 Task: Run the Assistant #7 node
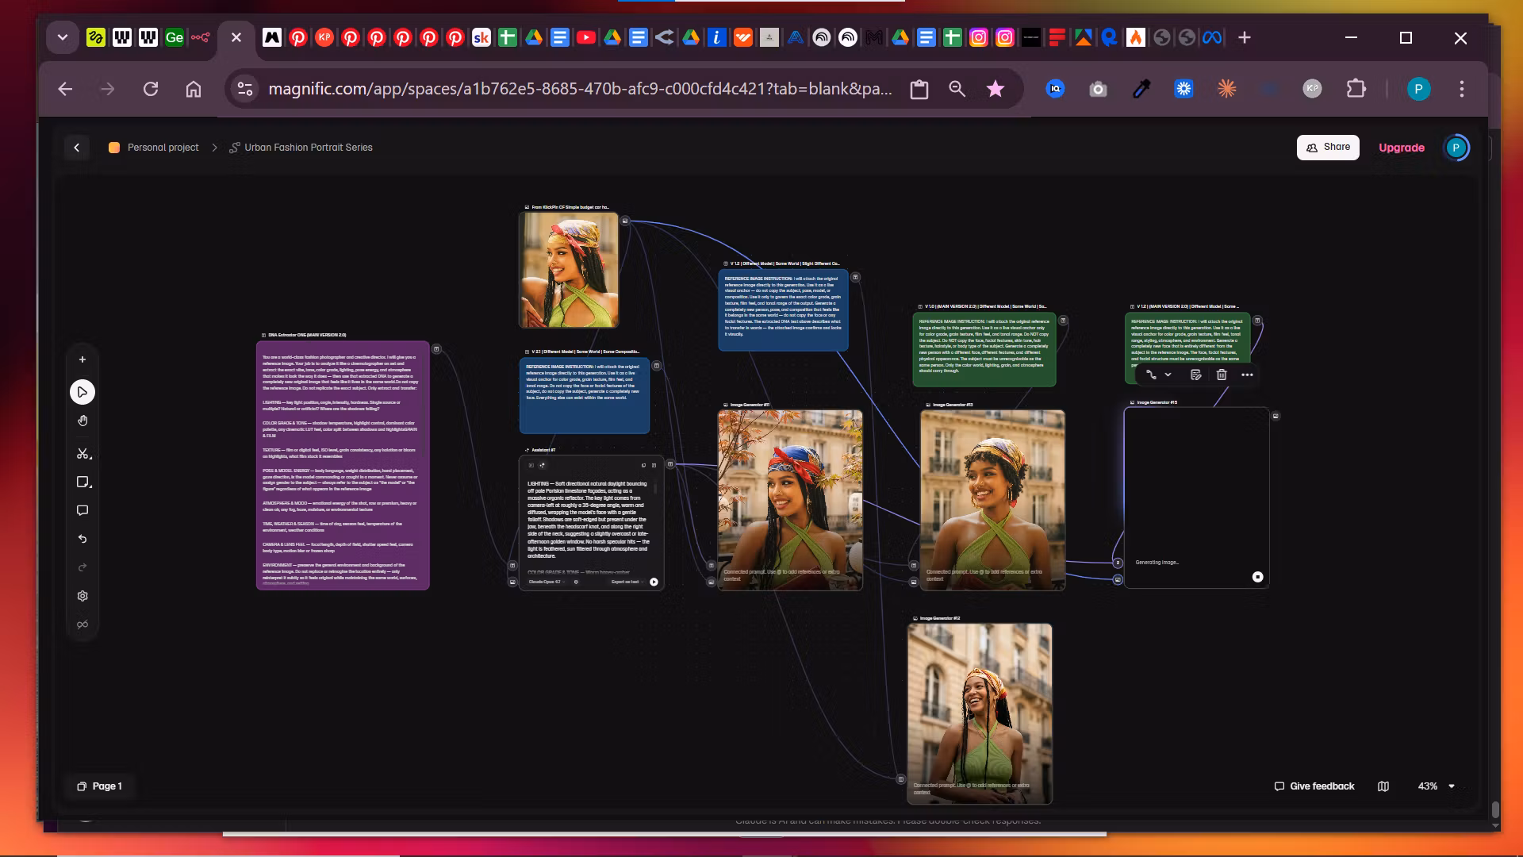click(x=654, y=582)
